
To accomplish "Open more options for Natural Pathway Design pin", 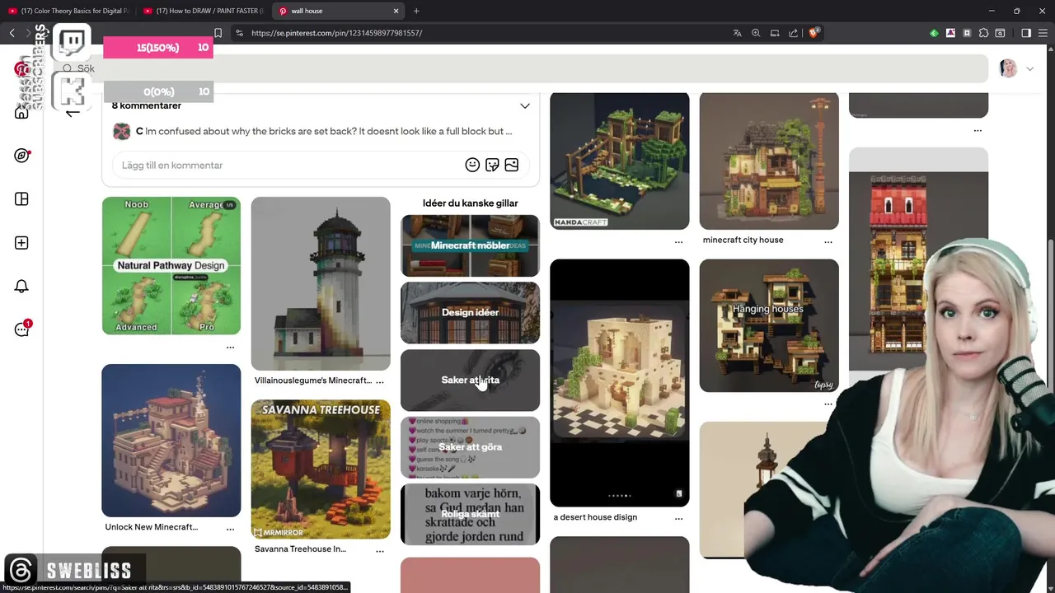I will (230, 347).
